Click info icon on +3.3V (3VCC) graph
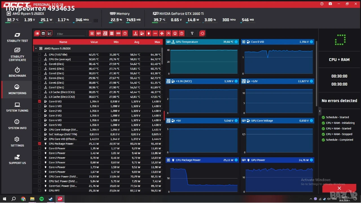Viewport: 361px width, 203px height. pyautogui.click(x=236, y=81)
